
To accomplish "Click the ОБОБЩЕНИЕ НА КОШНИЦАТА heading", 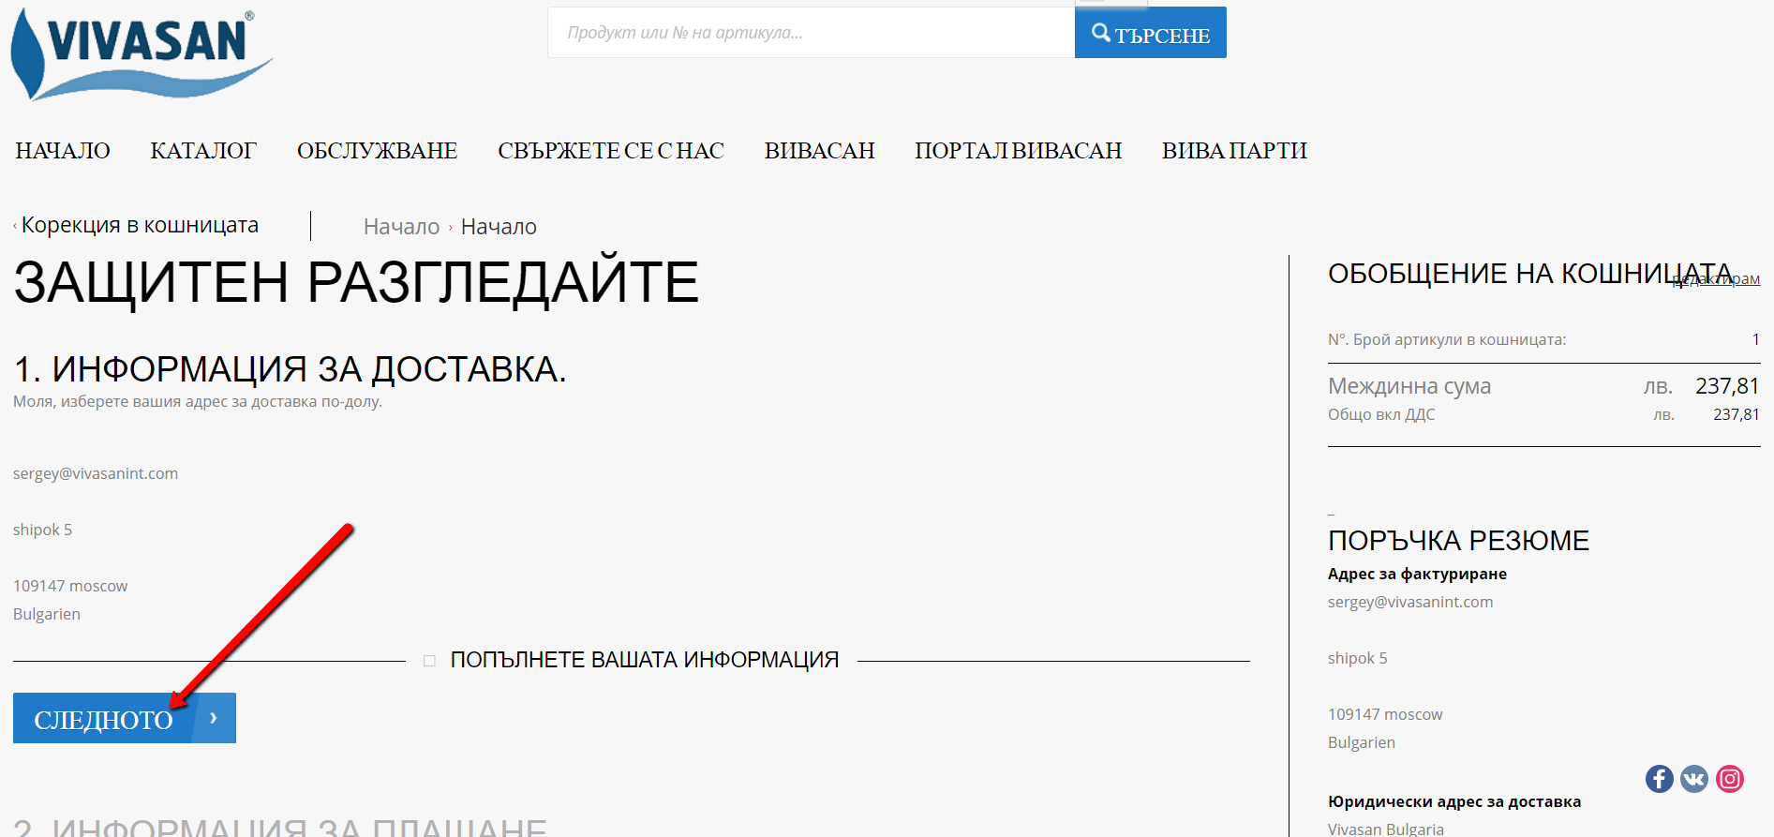I will tap(1530, 274).
